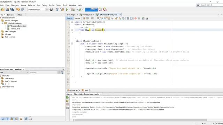
Task: Click the Re-run green double arrow in Output
Action: coord(67,98)
